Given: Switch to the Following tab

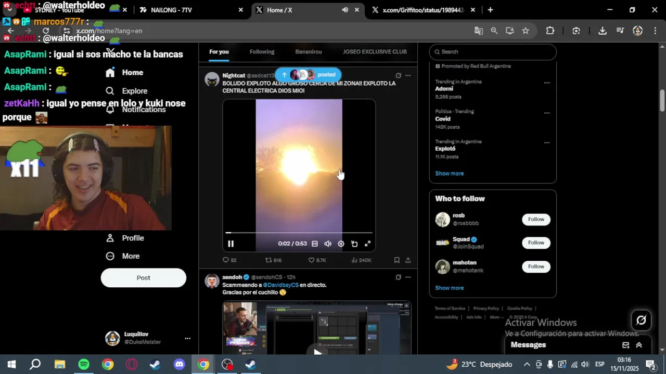Looking at the screenshot, I should (262, 51).
